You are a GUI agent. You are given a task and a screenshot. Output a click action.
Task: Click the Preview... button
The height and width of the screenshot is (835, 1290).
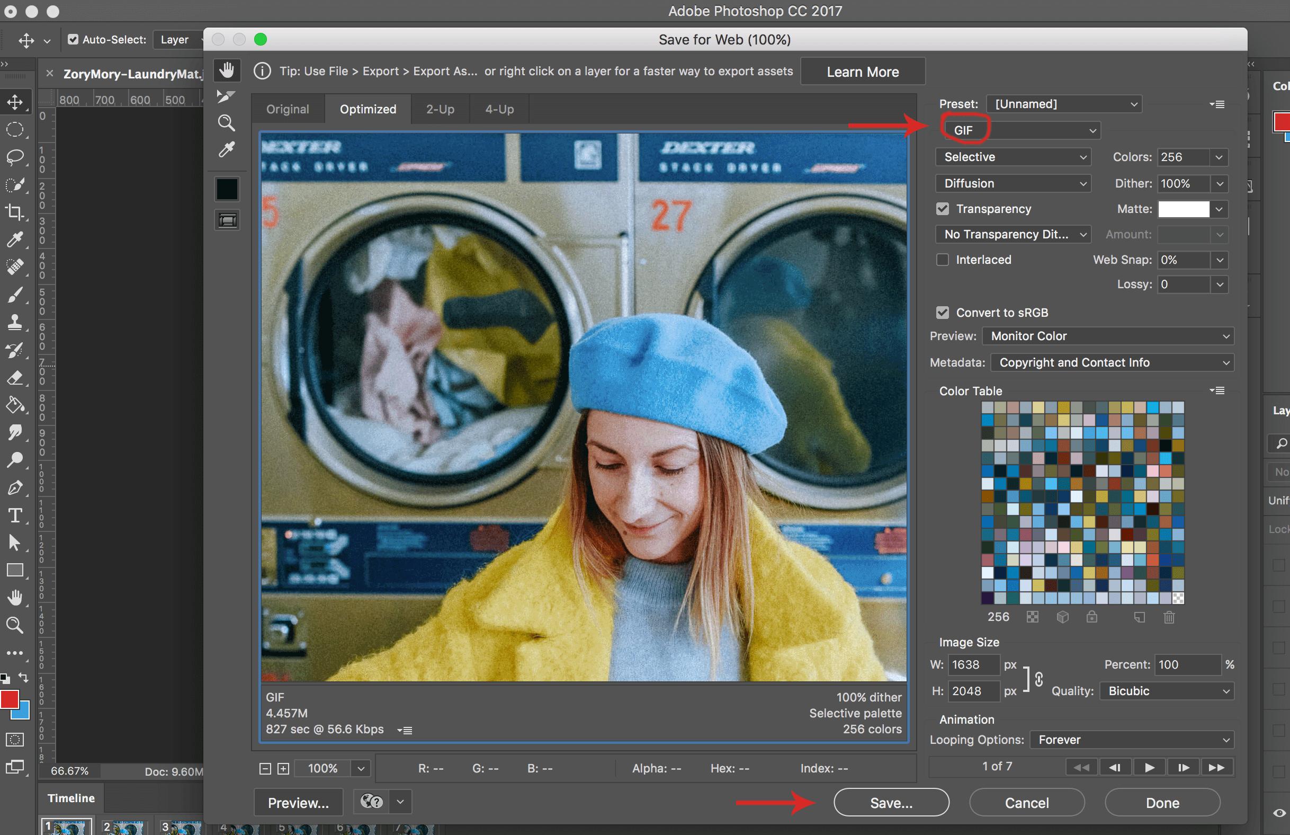click(299, 803)
